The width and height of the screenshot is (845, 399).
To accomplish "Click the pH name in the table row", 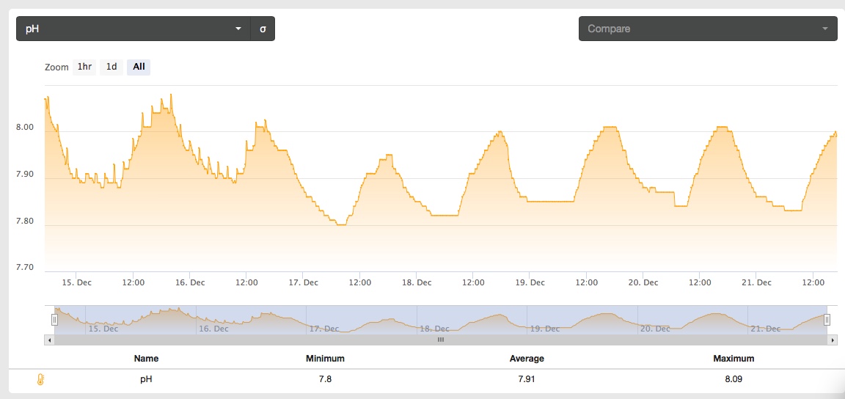I will 146,380.
